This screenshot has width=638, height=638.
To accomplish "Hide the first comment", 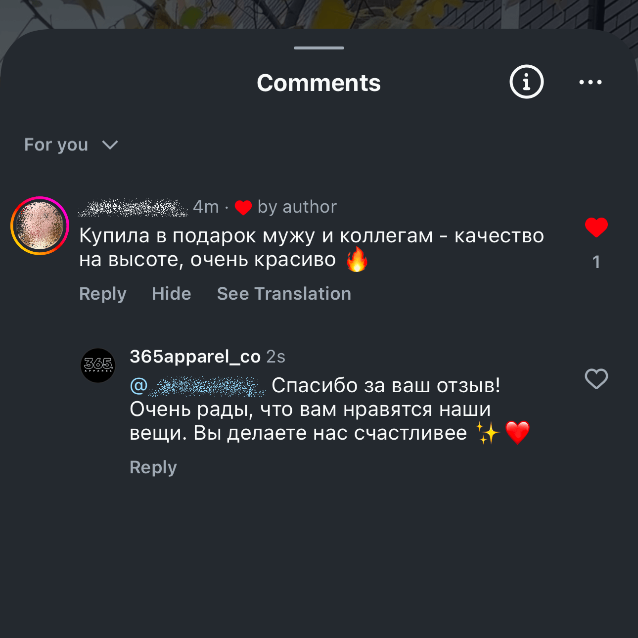I will (171, 294).
